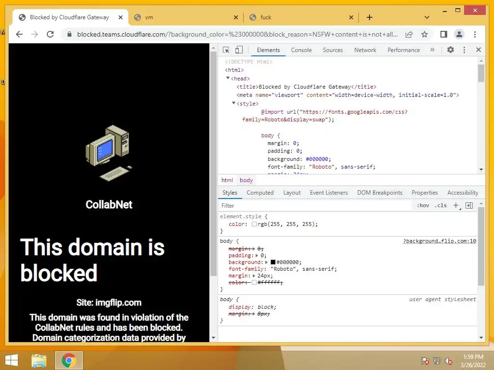The height and width of the screenshot is (370, 494).
Task: Click the address bar URL
Action: (237, 34)
